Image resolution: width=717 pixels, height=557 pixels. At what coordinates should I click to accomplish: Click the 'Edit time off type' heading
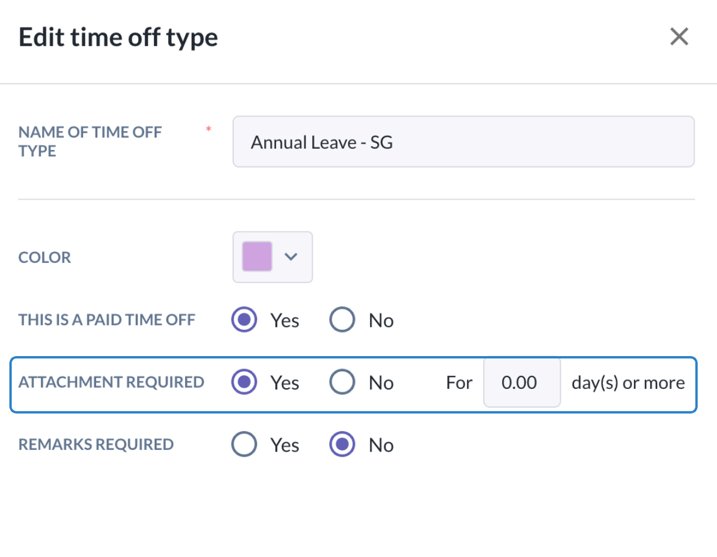(x=118, y=37)
